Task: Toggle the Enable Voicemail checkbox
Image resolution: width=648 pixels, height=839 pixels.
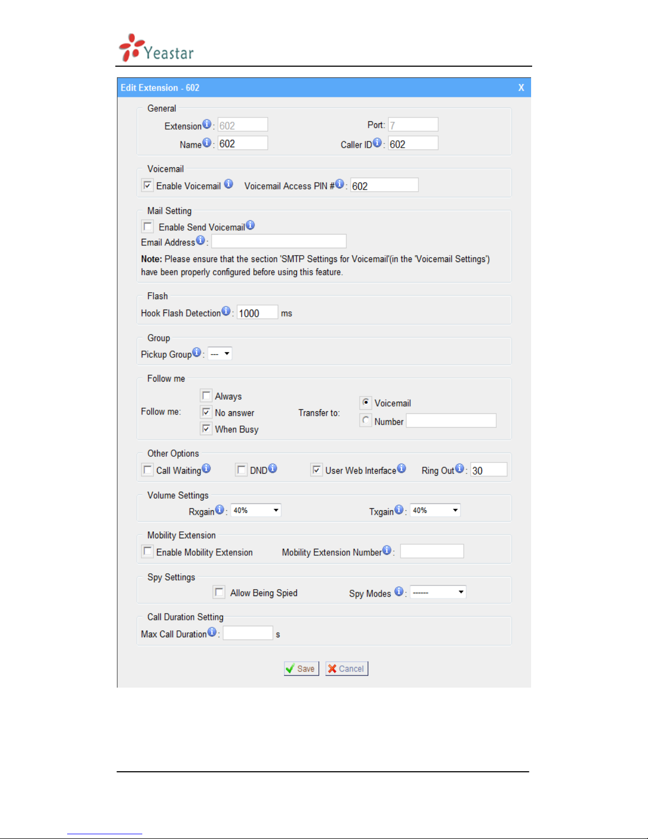Action: pos(148,186)
